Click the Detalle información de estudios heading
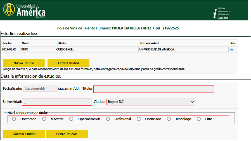Viewport: 251px width, 141px height. (31, 76)
